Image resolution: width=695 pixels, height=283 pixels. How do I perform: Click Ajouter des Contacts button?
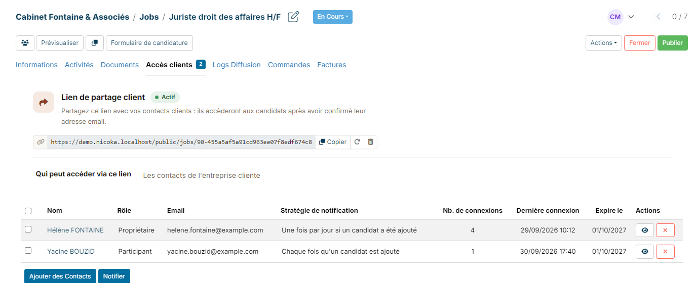[60, 276]
